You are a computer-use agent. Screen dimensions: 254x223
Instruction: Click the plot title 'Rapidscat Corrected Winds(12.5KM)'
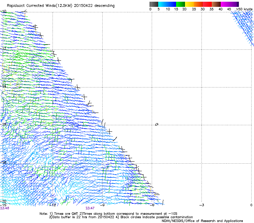pos(39,6)
